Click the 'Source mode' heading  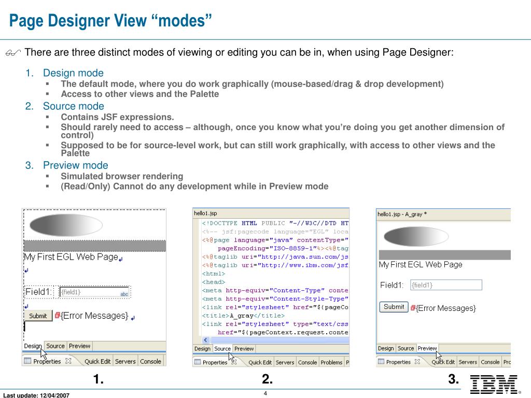coord(74,106)
